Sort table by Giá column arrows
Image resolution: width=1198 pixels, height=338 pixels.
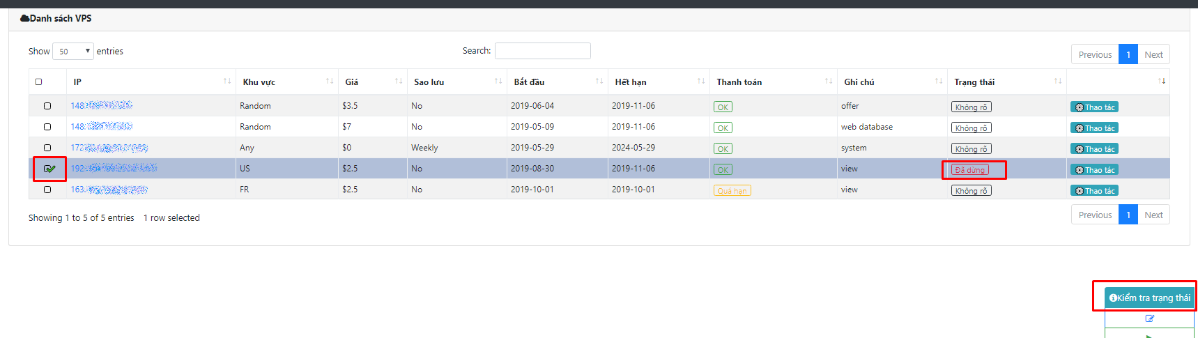(x=399, y=82)
